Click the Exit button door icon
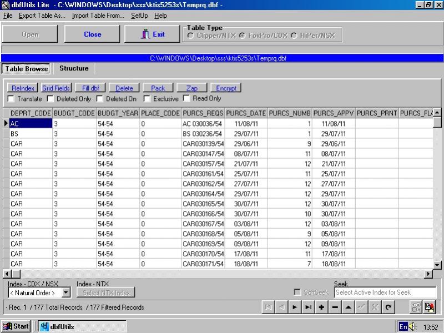Viewport: 444px width, 333px height. pos(145,34)
